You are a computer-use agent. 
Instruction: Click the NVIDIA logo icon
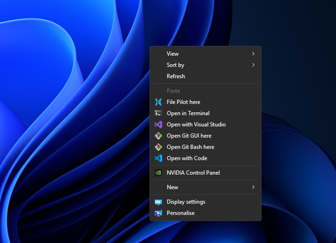158,173
